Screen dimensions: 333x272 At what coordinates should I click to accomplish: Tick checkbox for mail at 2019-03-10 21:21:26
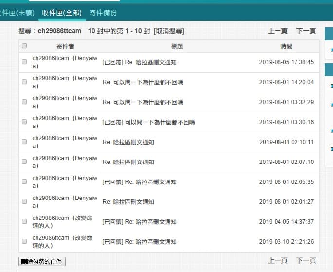click(24, 241)
